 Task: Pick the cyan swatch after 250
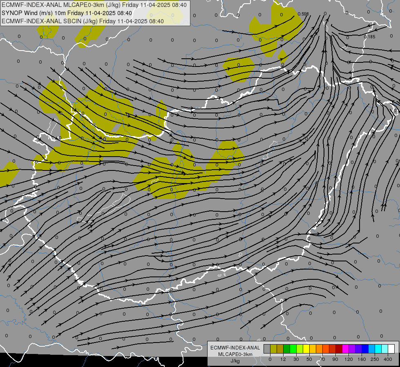coord(378,349)
